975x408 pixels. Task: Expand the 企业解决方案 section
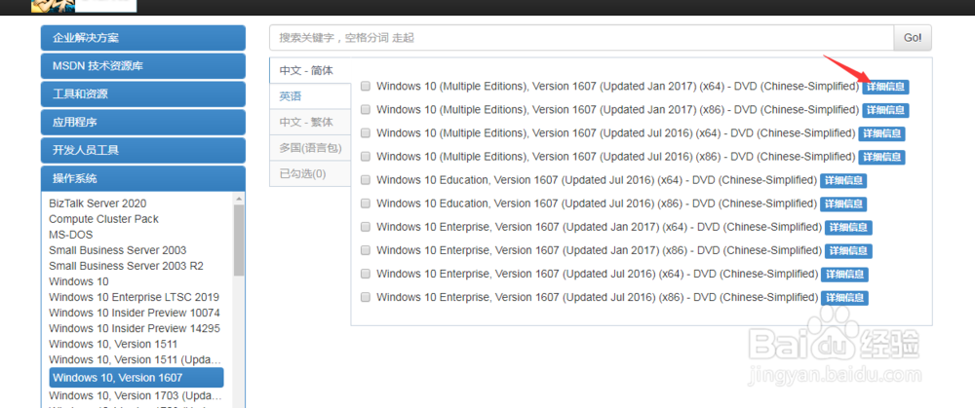[143, 38]
